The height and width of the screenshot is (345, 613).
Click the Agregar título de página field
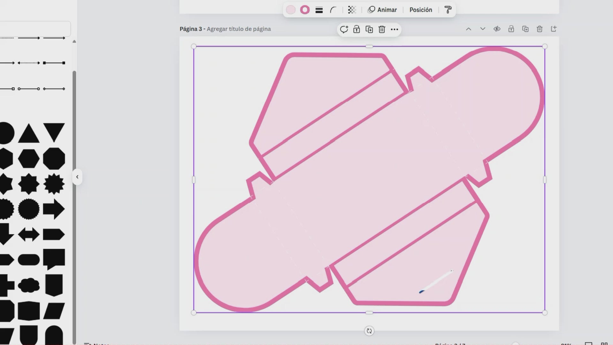[238, 29]
